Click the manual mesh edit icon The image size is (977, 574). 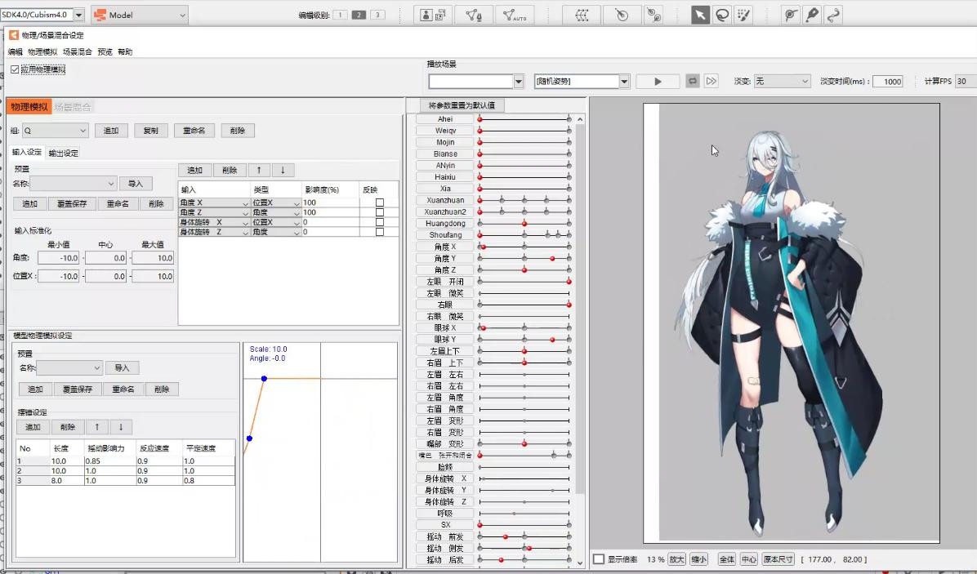point(474,15)
